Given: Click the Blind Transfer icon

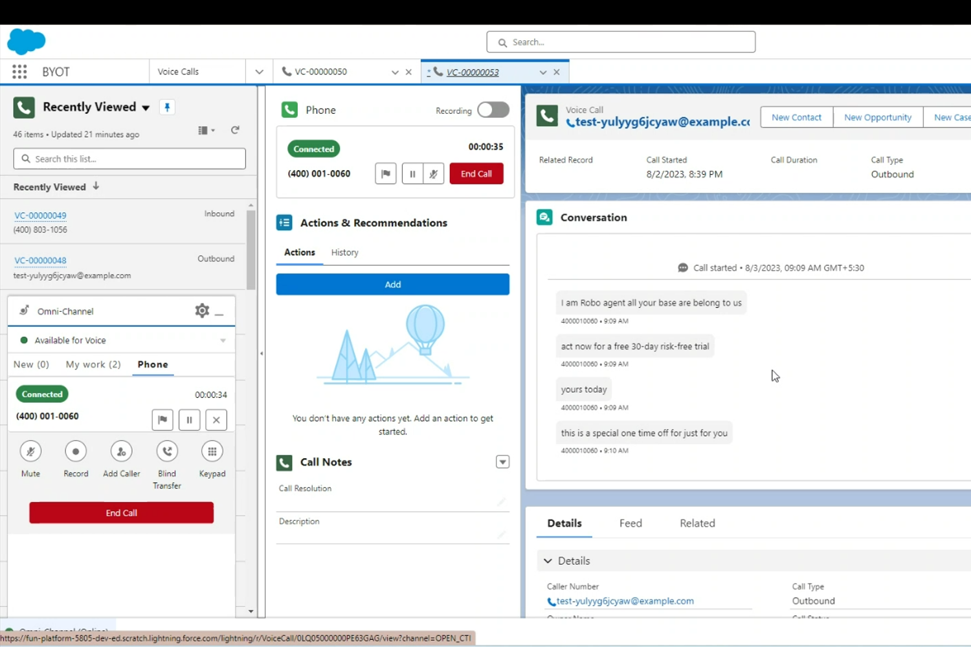Looking at the screenshot, I should click(167, 452).
